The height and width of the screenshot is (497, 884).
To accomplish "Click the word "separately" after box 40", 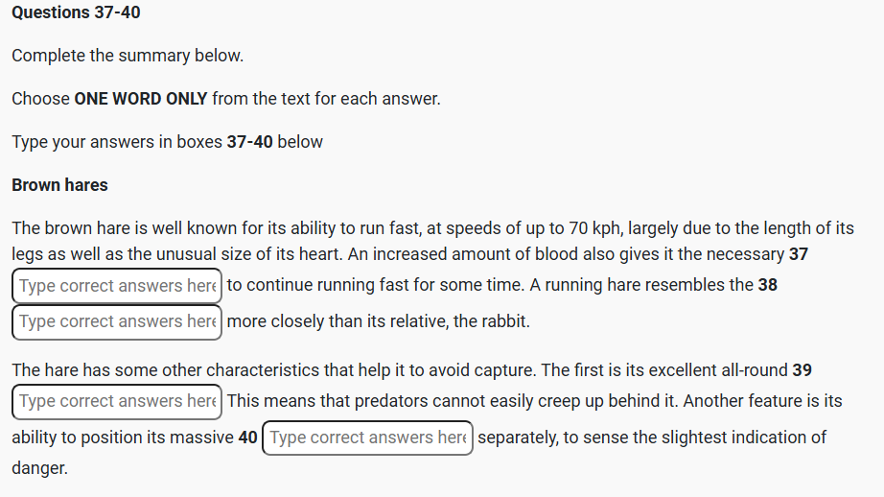I will [519, 438].
